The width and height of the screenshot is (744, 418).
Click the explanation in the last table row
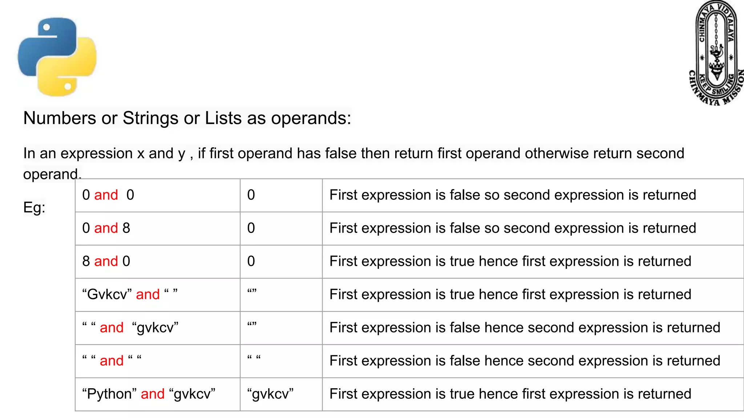(x=510, y=394)
